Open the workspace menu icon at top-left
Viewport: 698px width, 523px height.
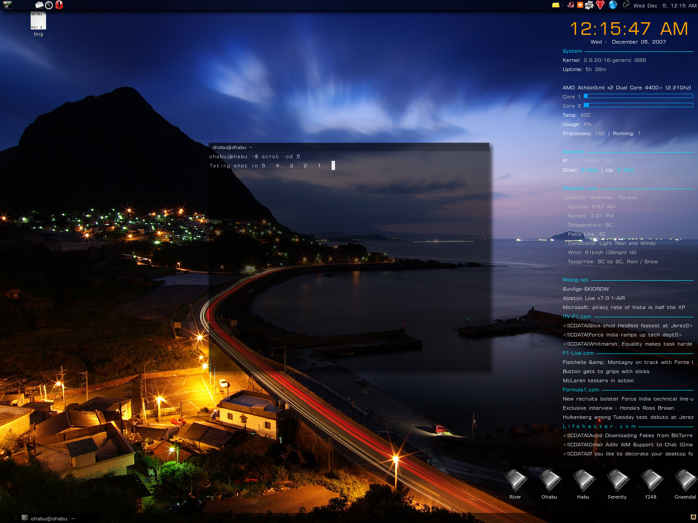[x=7, y=5]
